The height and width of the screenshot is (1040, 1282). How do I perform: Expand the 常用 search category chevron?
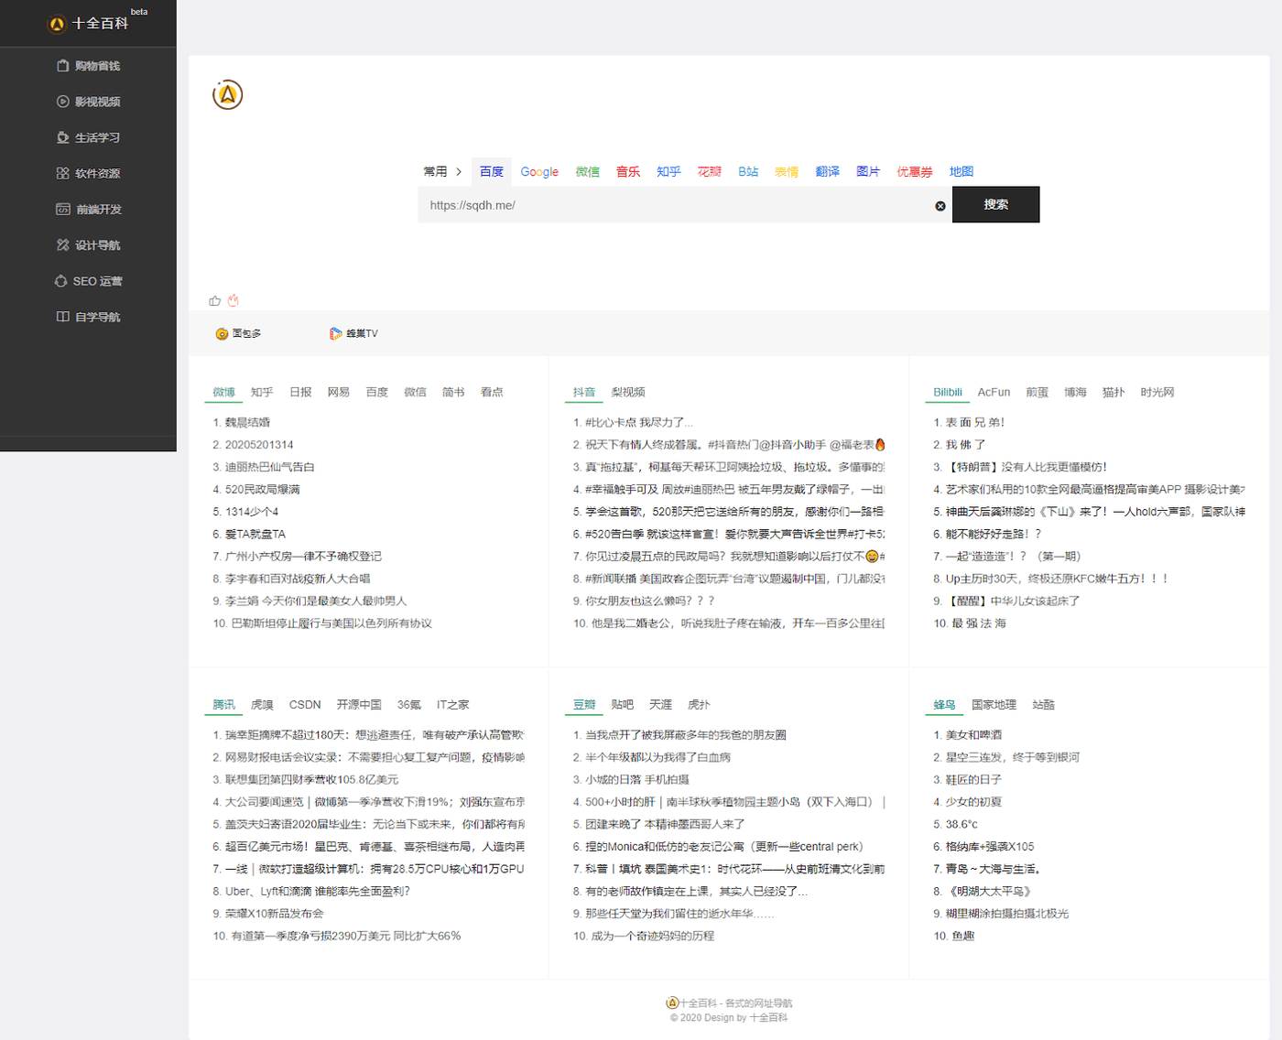click(x=459, y=172)
